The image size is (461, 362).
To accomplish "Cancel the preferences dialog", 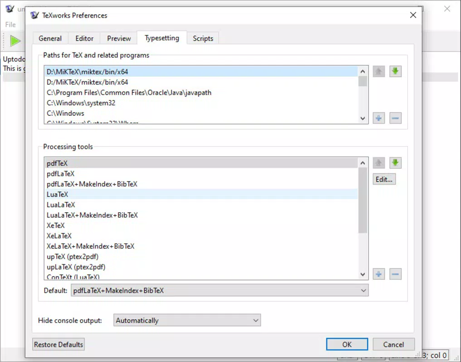I will pyautogui.click(x=393, y=344).
